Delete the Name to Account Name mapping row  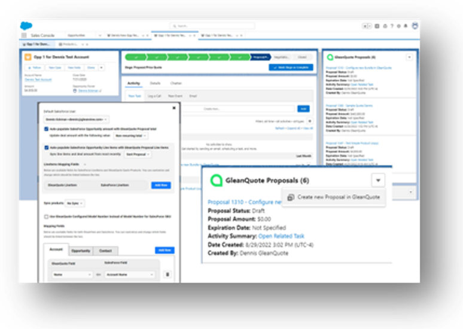(167, 275)
